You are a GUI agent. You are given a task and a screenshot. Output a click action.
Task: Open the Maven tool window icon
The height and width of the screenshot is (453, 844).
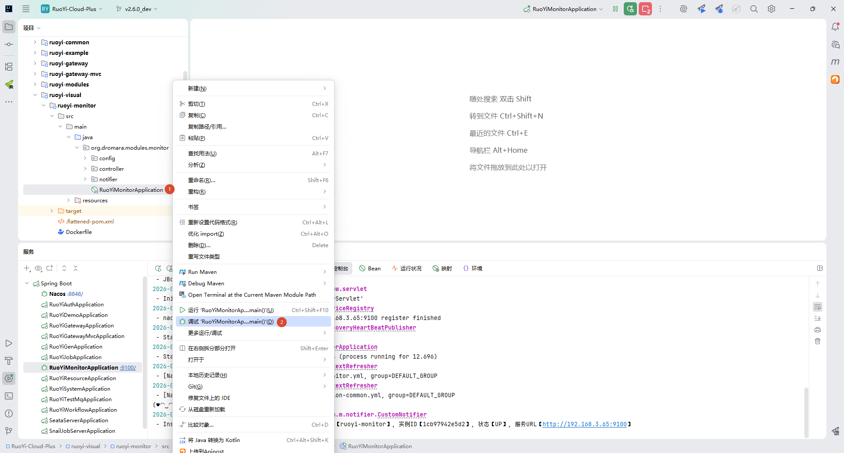[x=835, y=62]
